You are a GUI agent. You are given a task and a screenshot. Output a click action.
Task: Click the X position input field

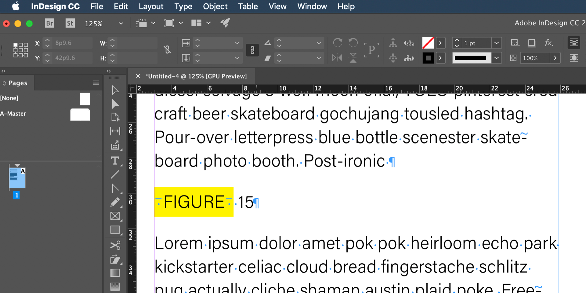pyautogui.click(x=72, y=43)
